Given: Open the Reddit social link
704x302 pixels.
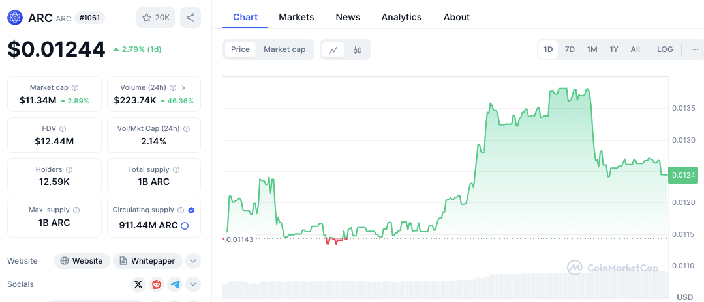Looking at the screenshot, I should pos(157,284).
